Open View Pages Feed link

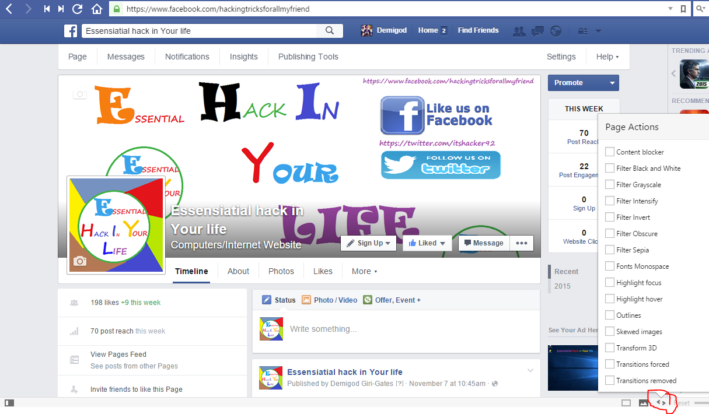(118, 354)
